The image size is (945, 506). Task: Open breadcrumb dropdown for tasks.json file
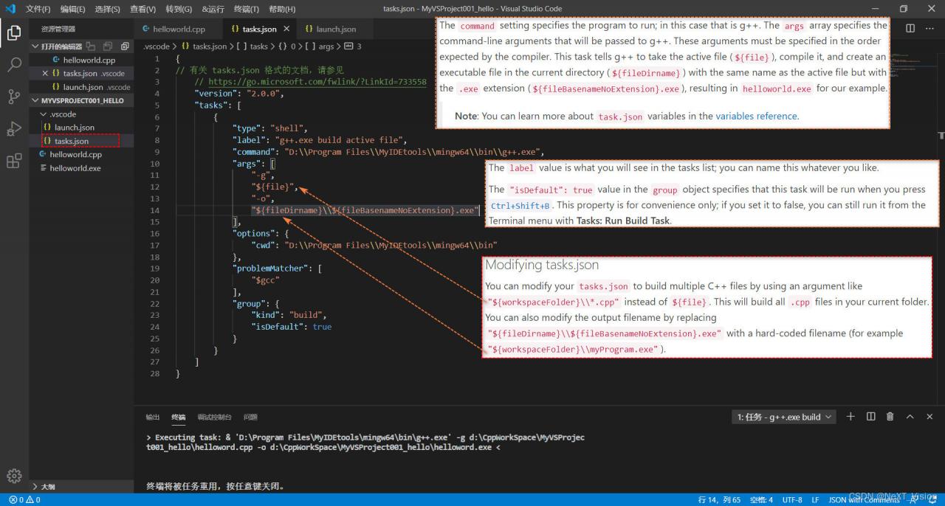(205, 46)
